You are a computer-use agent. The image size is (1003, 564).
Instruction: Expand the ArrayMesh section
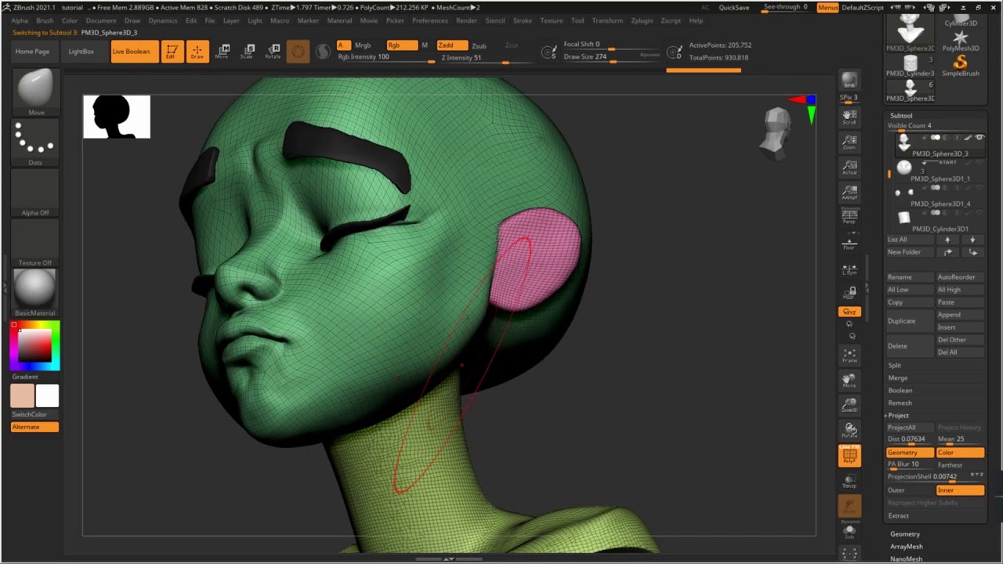tap(906, 547)
